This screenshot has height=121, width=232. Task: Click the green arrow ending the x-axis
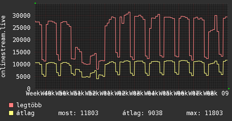(229, 89)
